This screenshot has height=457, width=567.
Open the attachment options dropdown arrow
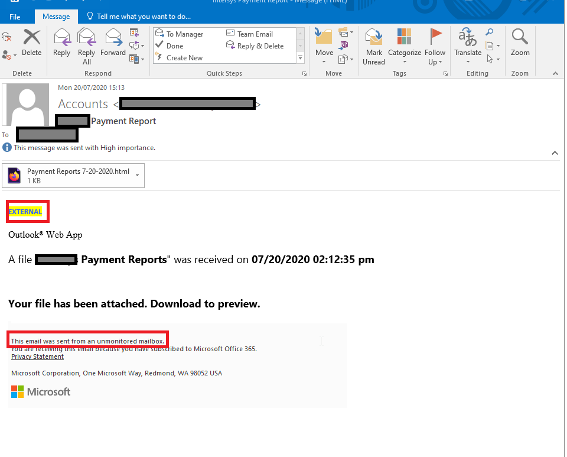coord(138,175)
